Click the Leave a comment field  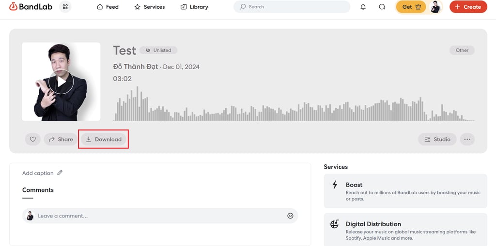tap(160, 216)
